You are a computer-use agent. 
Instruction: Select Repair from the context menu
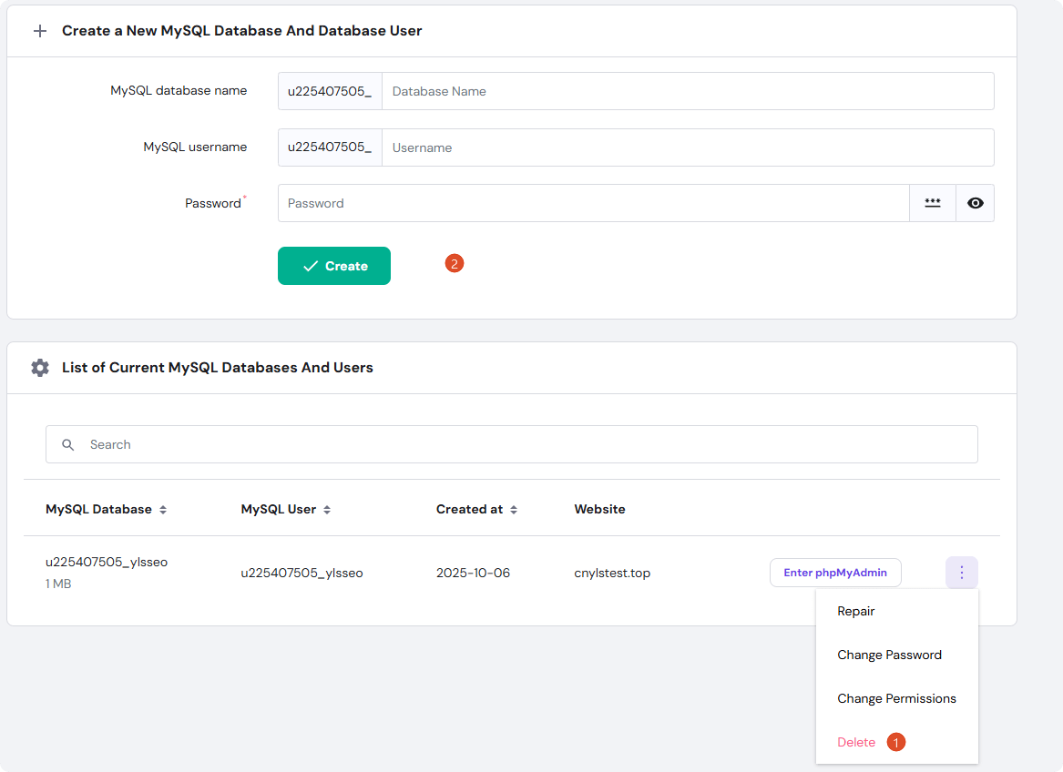point(855,611)
